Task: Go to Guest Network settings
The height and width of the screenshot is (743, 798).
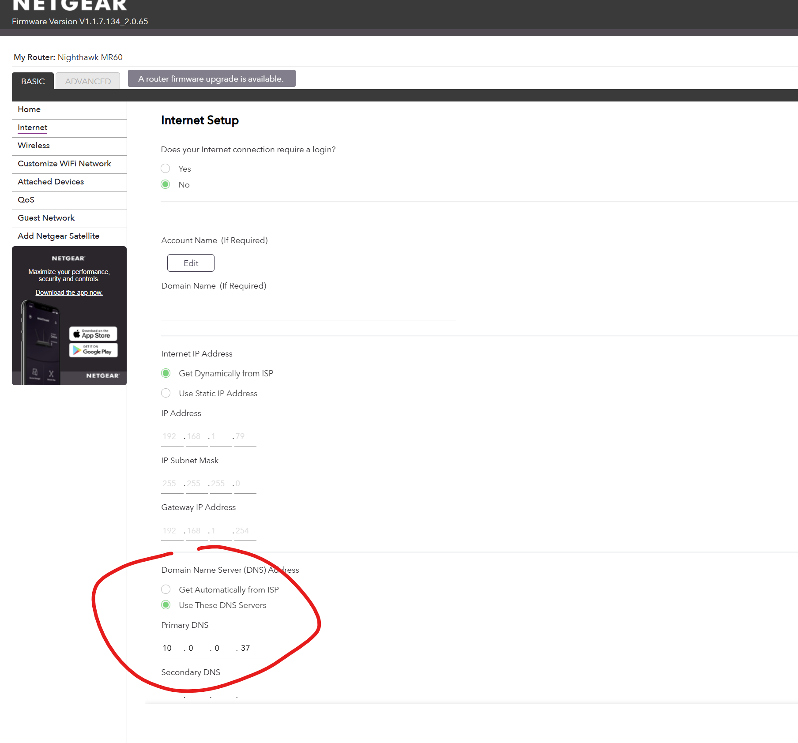Action: pyautogui.click(x=46, y=218)
